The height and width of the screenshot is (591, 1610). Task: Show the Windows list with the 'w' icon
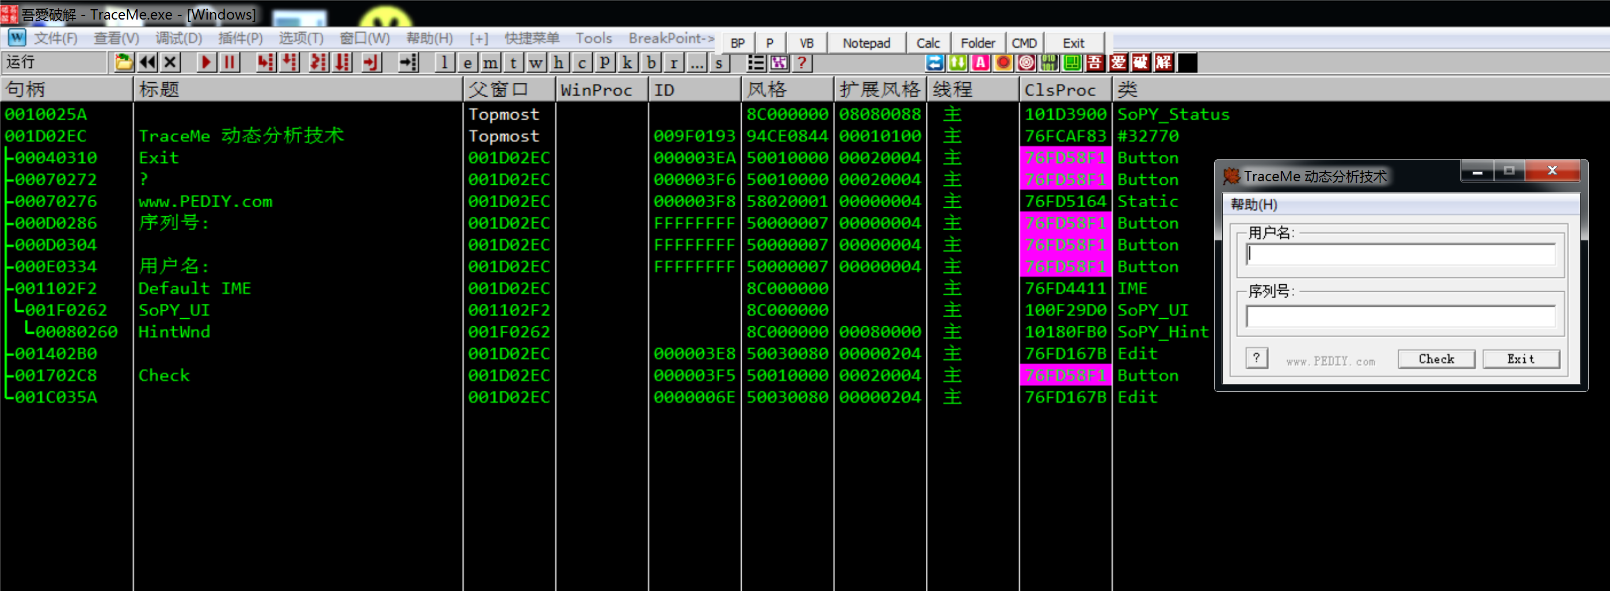pos(536,63)
